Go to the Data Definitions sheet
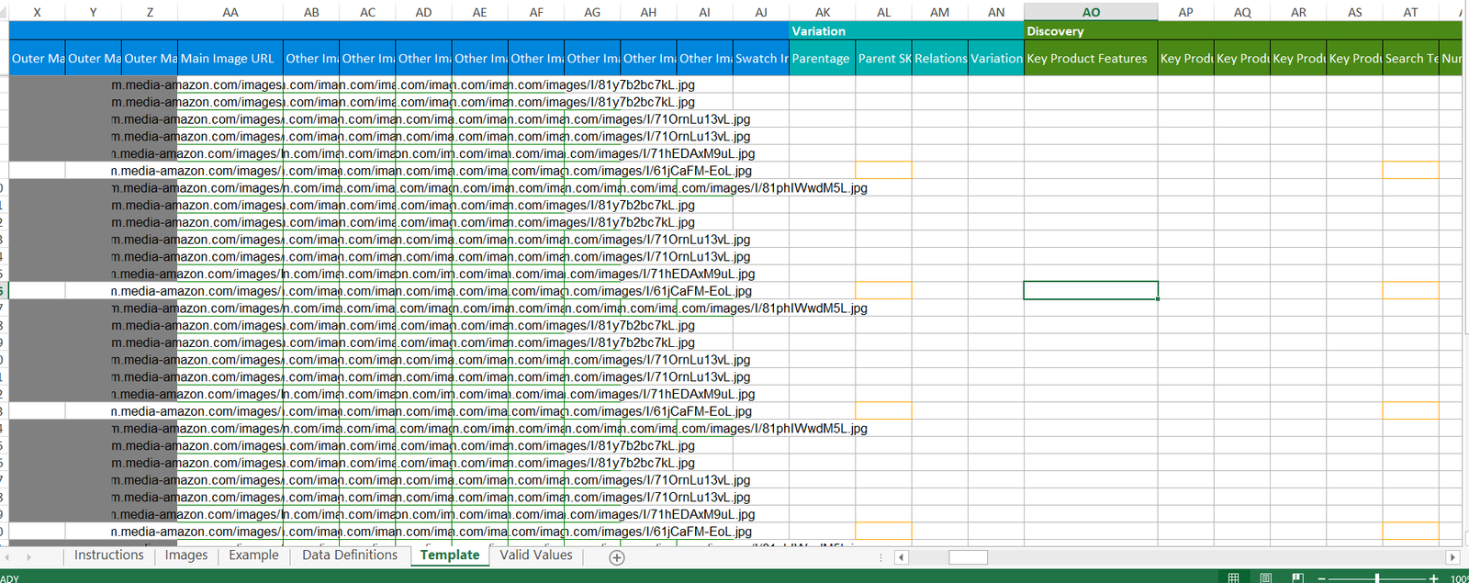Screen dimensions: 1469x583 point(350,555)
